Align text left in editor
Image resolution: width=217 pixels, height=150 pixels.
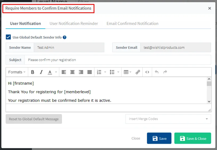[x=64, y=72]
